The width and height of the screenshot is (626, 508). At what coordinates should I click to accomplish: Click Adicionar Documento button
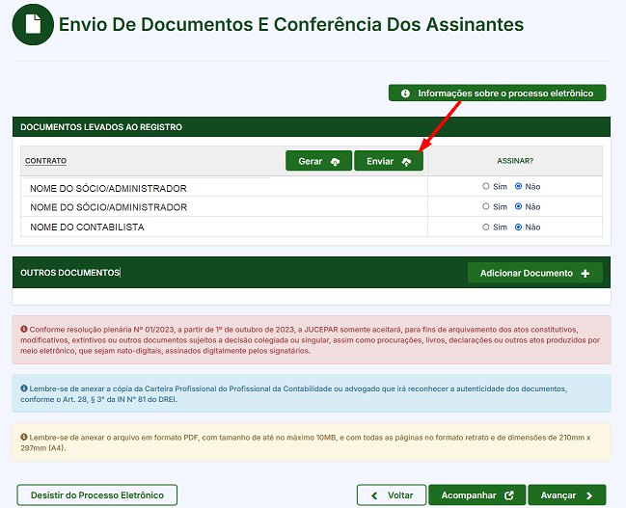pos(535,273)
